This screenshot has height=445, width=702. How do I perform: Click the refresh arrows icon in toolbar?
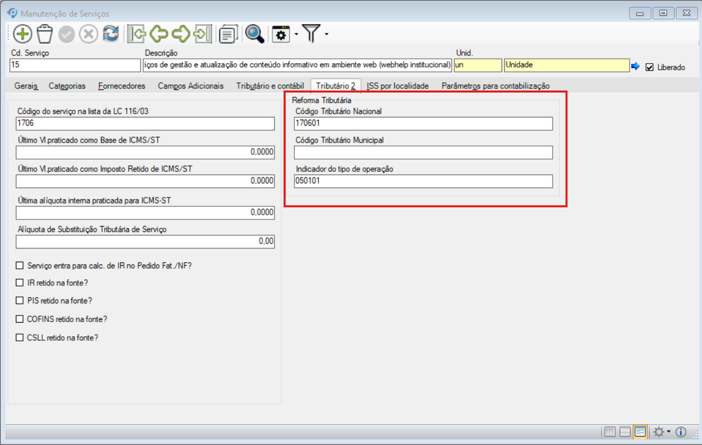point(111,34)
